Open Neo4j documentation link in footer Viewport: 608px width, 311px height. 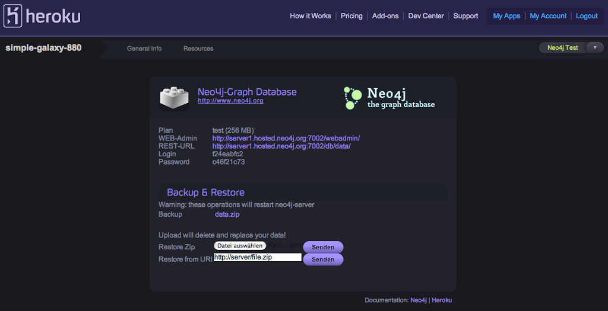coord(419,300)
